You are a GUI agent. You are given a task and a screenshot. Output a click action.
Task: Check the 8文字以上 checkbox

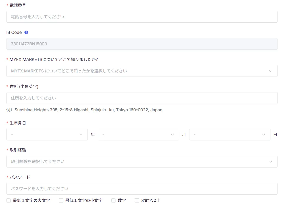click(137, 200)
